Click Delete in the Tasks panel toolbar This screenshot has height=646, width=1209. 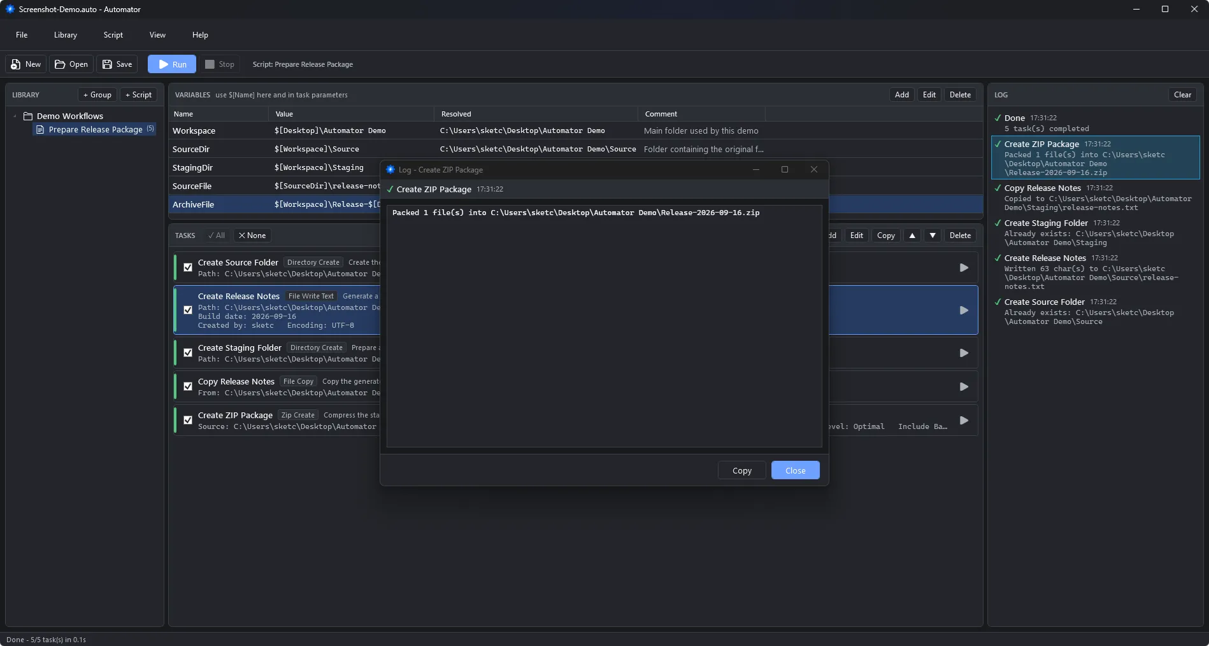pyautogui.click(x=960, y=235)
